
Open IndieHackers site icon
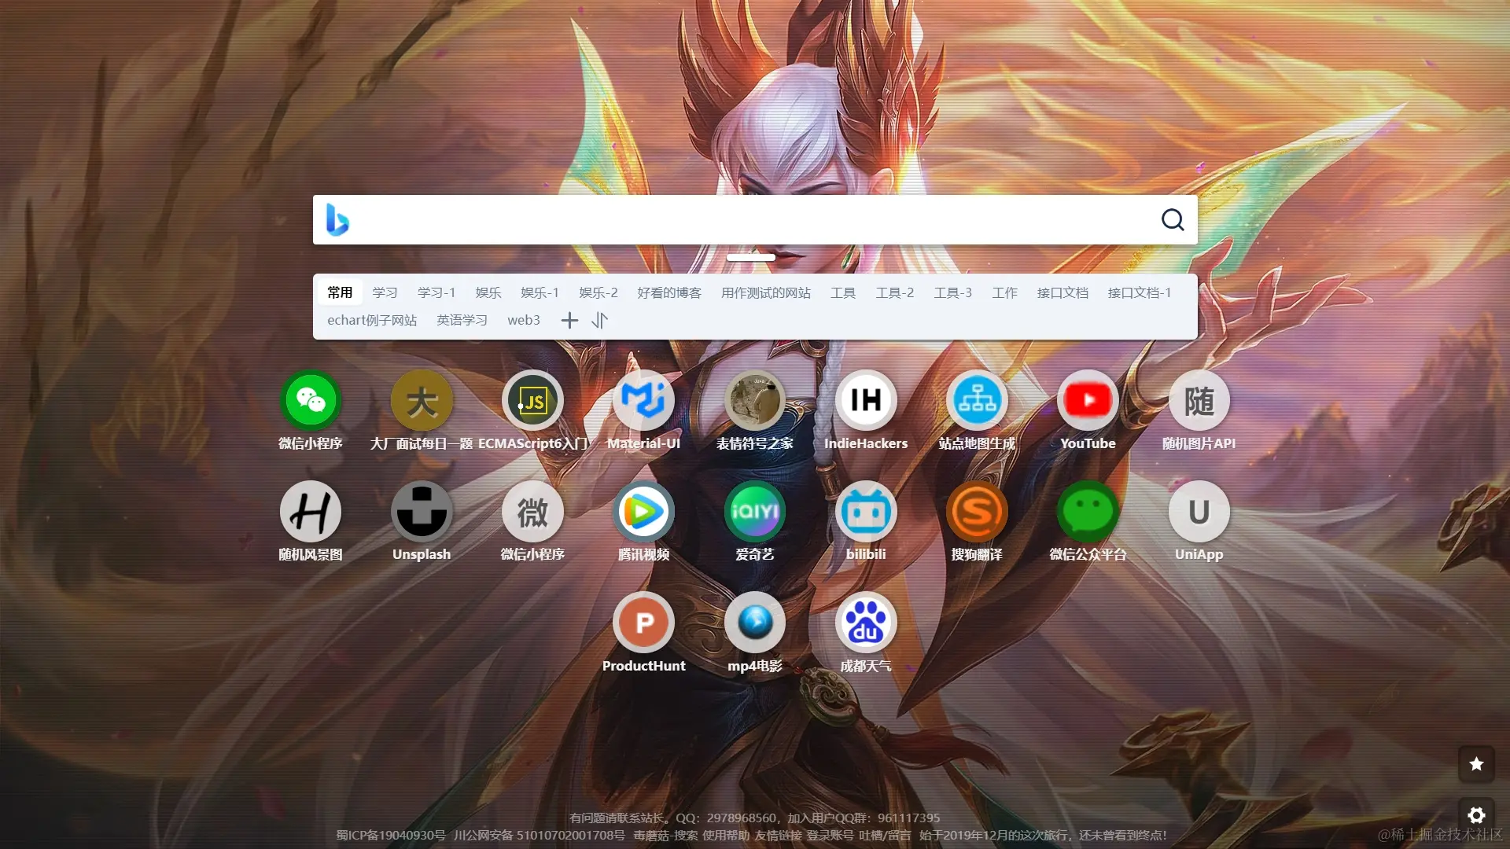pyautogui.click(x=865, y=399)
